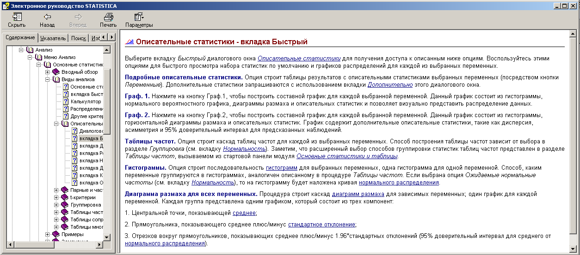Click the tree panel scroll-up arrow
580x255 pixels.
[x=107, y=49]
